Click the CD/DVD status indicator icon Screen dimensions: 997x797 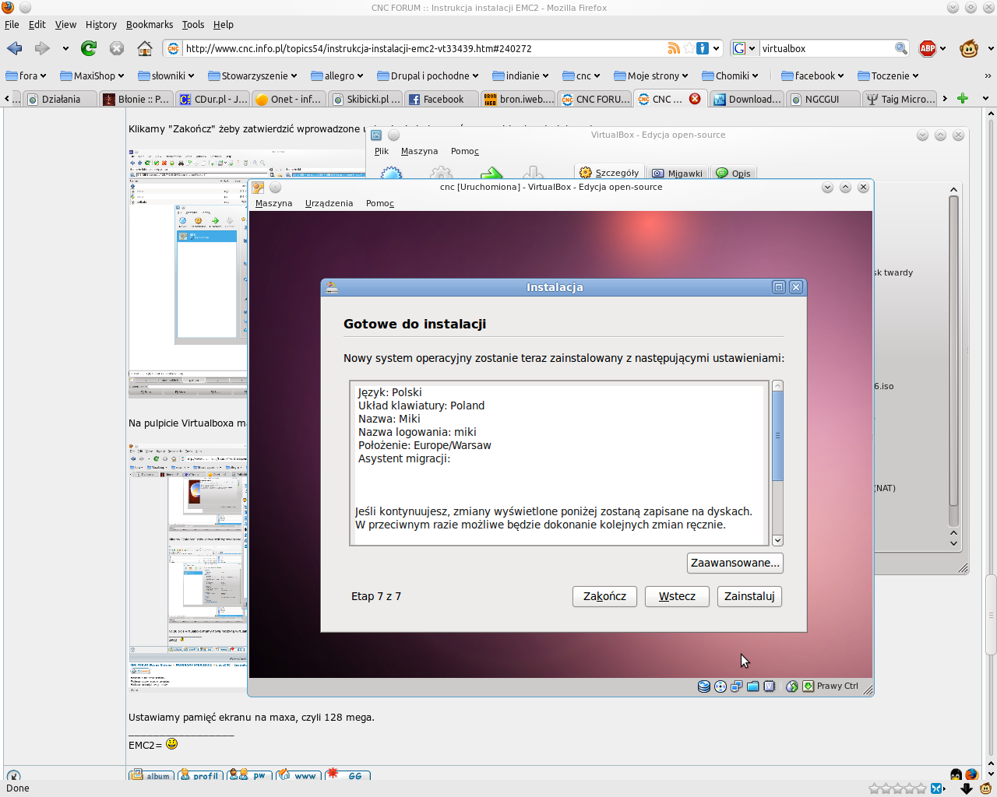720,686
